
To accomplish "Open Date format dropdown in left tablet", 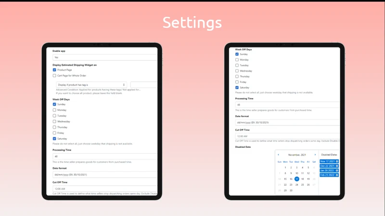I will [105, 175].
